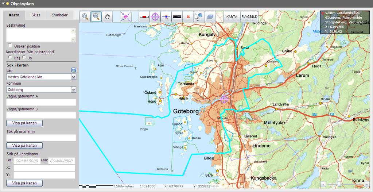The height and width of the screenshot is (192, 373).
Task: Click the Kållered label on the map
Action: [x=250, y=136]
